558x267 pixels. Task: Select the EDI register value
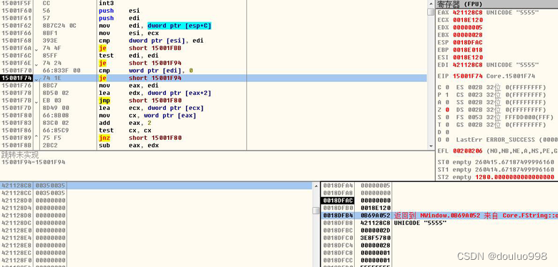[468, 65]
